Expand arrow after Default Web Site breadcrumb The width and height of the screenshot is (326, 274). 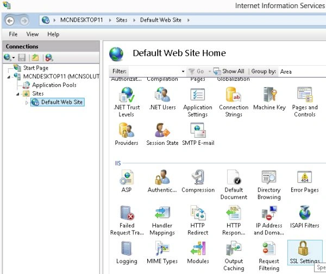(x=188, y=20)
